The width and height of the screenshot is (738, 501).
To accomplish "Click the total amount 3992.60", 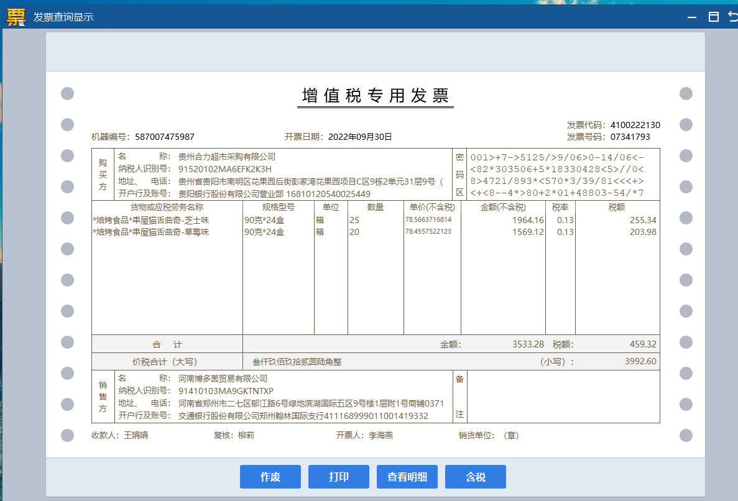I will click(x=640, y=361).
